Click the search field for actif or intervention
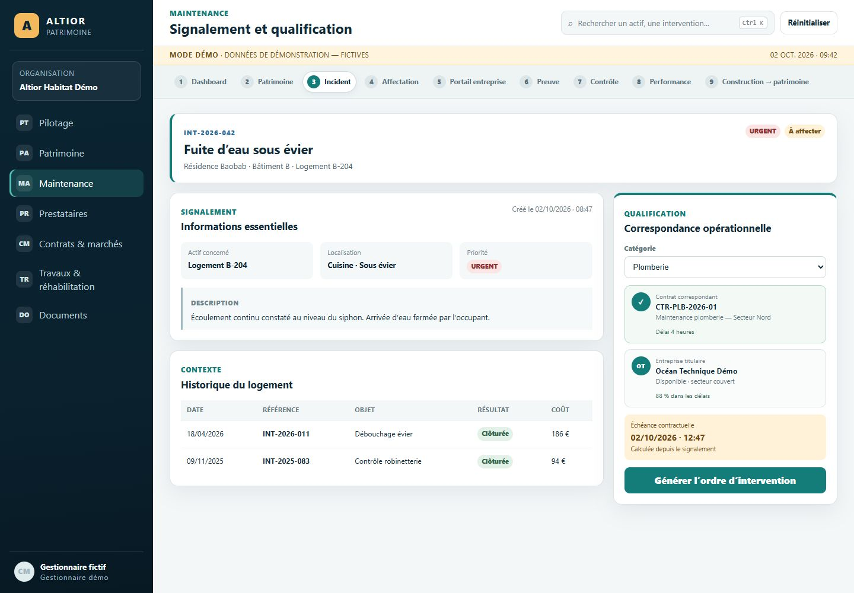854x593 pixels. (x=667, y=23)
